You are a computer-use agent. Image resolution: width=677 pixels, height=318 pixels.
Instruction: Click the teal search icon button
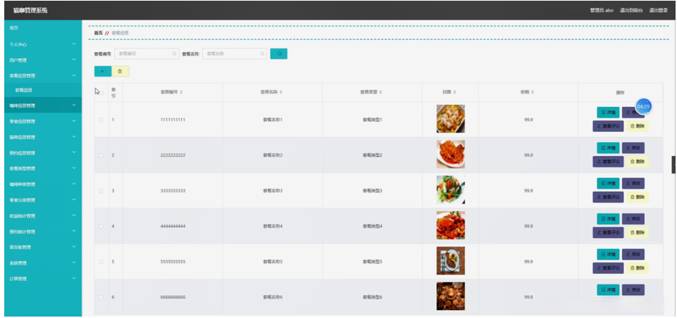click(x=279, y=54)
